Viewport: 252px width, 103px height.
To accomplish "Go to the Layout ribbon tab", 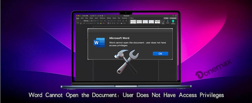I will (96, 18).
